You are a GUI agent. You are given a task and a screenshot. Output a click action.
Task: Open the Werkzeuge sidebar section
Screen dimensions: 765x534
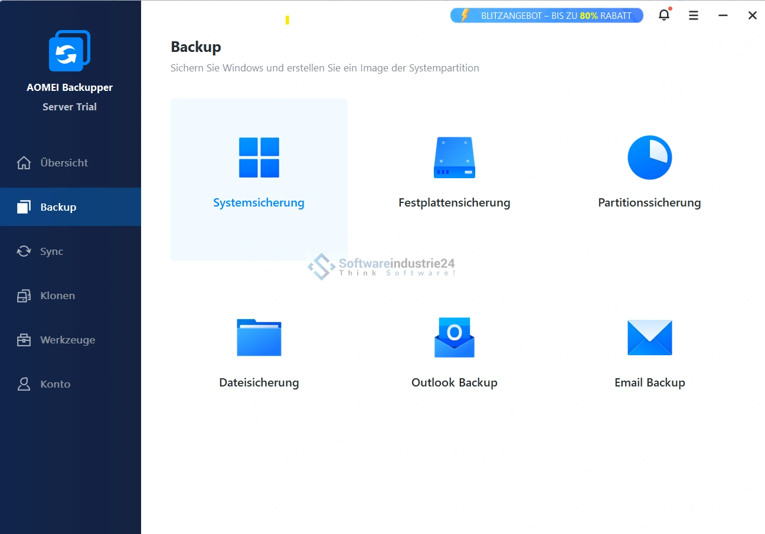point(67,340)
